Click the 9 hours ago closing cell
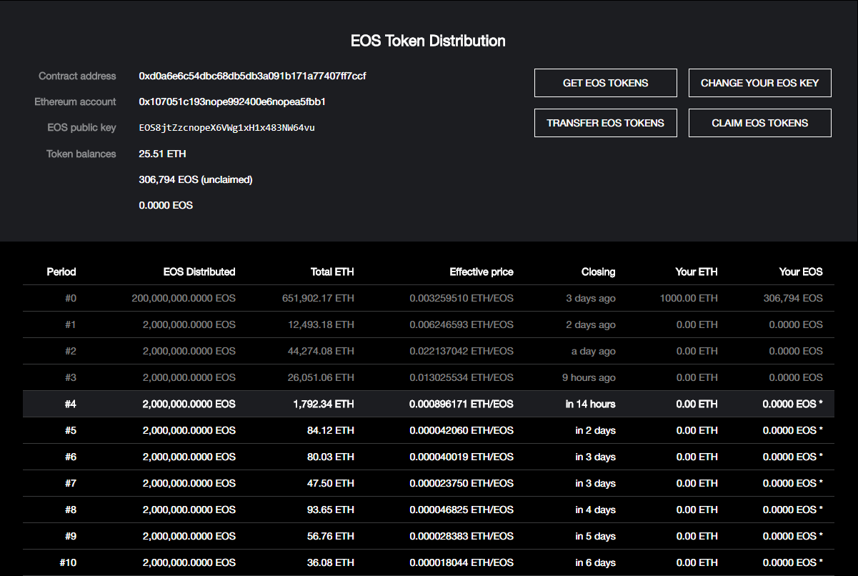The height and width of the screenshot is (576, 858). (589, 377)
